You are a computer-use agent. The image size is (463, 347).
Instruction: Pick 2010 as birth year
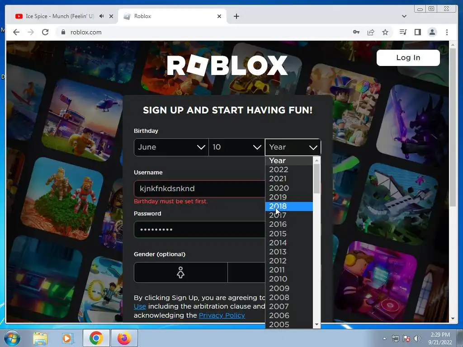(289, 279)
